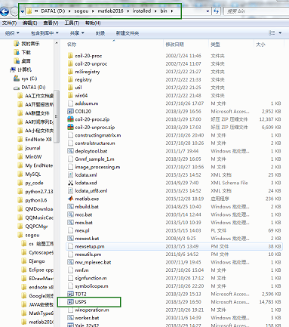
Task: Select the mex.bat file icon
Action: [x=70, y=223]
